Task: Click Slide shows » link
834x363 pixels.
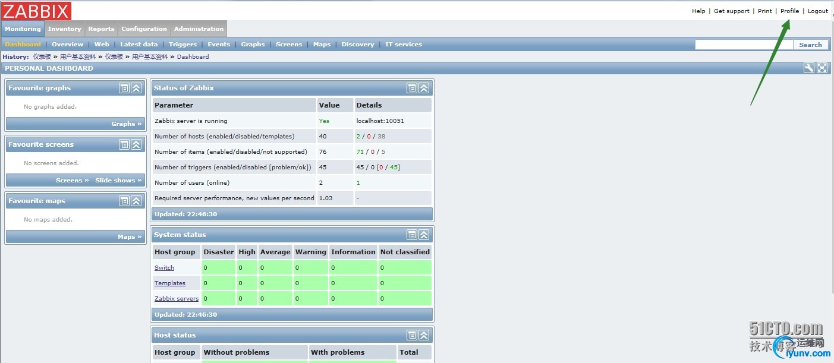Action: coord(119,181)
